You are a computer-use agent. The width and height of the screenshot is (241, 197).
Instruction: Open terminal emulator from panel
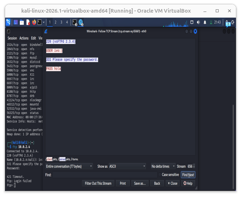click(x=39, y=22)
